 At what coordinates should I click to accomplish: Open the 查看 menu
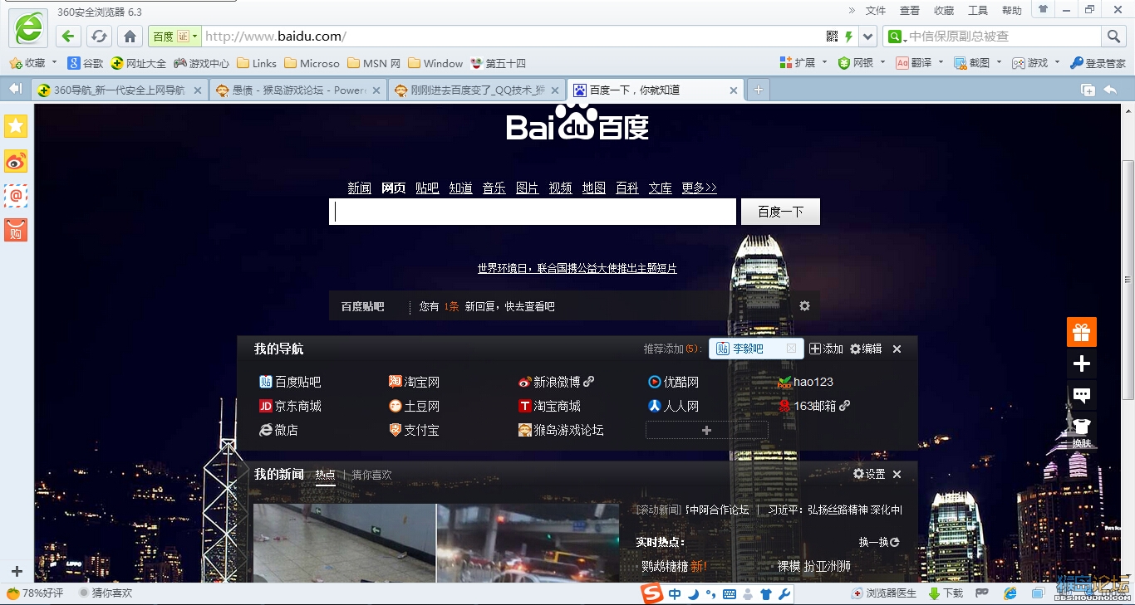click(910, 11)
